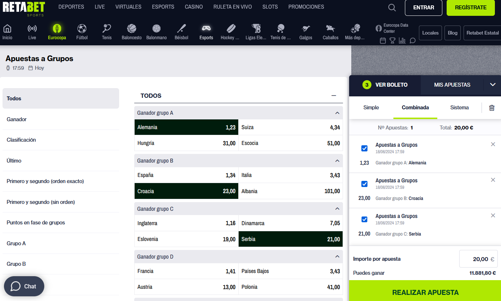The image size is (501, 301).
Task: Click the Importe por apuesta field
Action: 478,259
